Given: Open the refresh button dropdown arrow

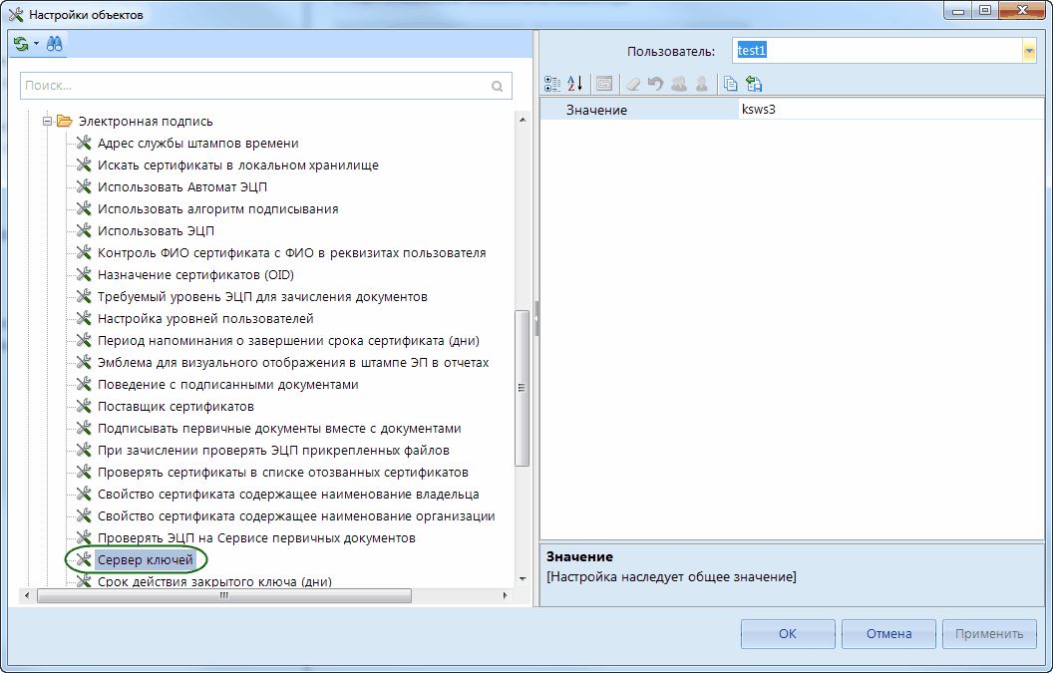Looking at the screenshot, I should 36,44.
